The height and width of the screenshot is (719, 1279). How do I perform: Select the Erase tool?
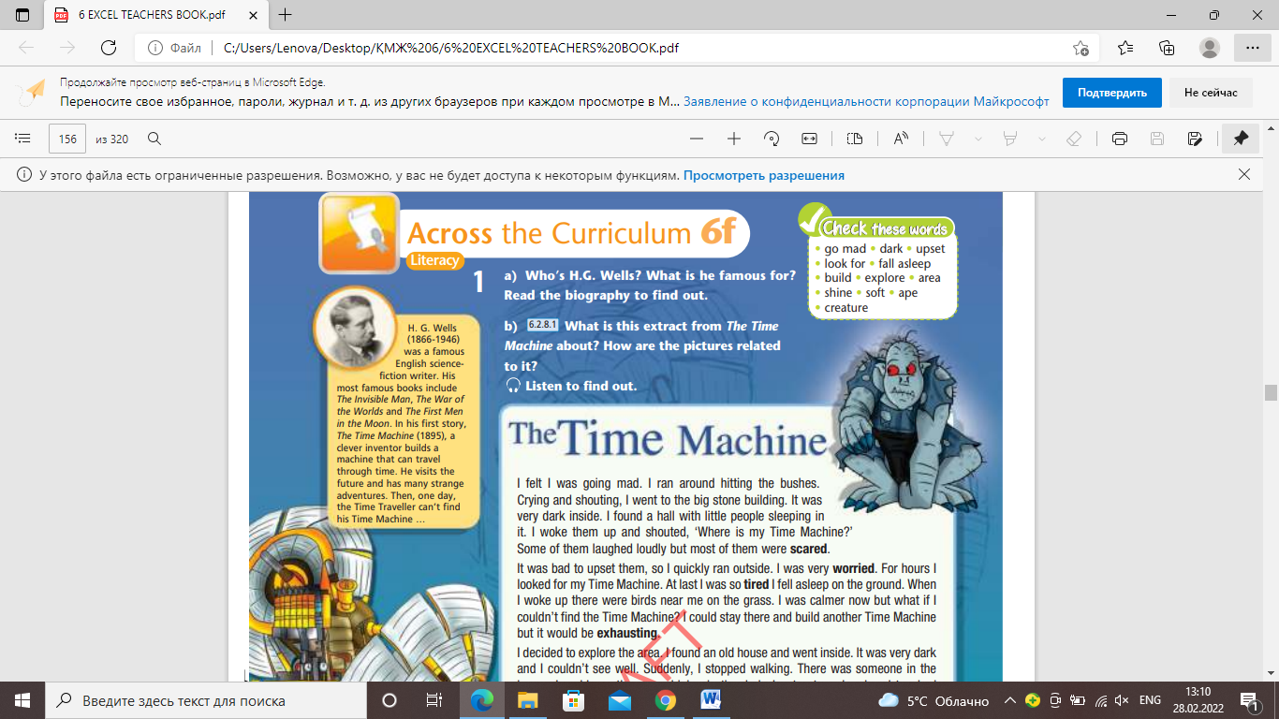(1074, 139)
